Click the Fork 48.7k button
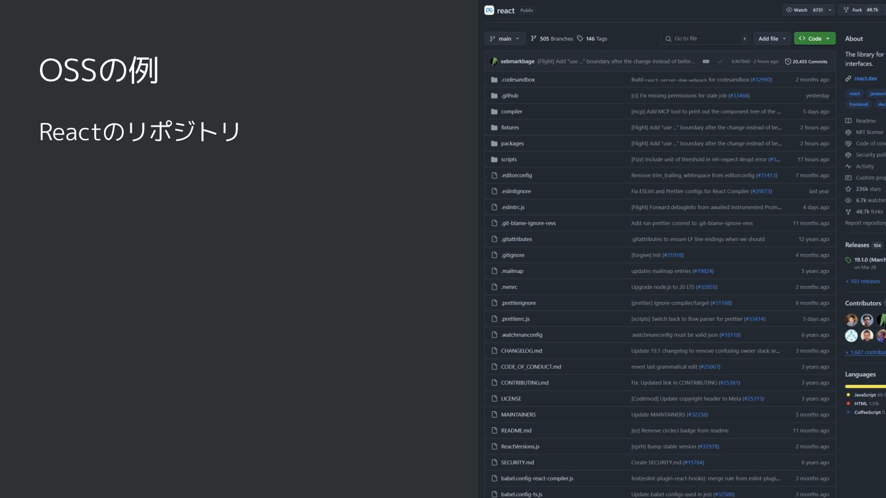This screenshot has width=886, height=498. (861, 10)
